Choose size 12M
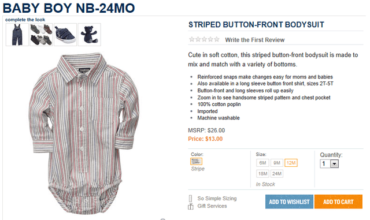This screenshot has height=220, width=370. click(x=291, y=163)
